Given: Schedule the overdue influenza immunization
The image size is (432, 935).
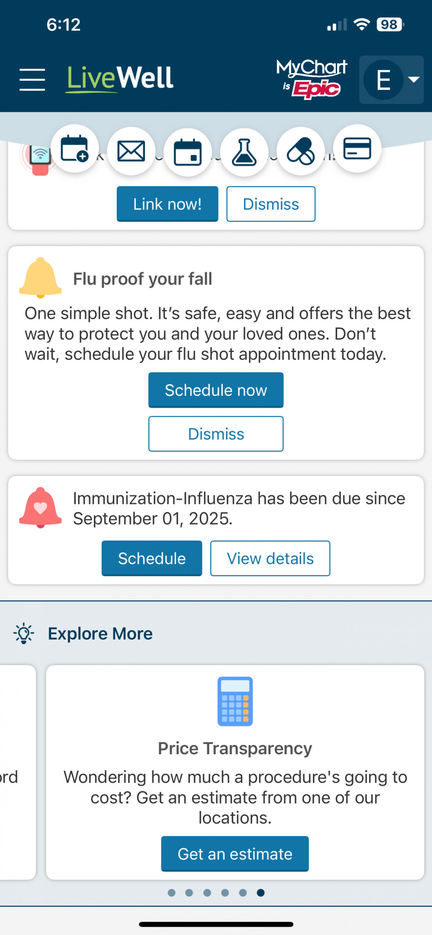Looking at the screenshot, I should 151,558.
